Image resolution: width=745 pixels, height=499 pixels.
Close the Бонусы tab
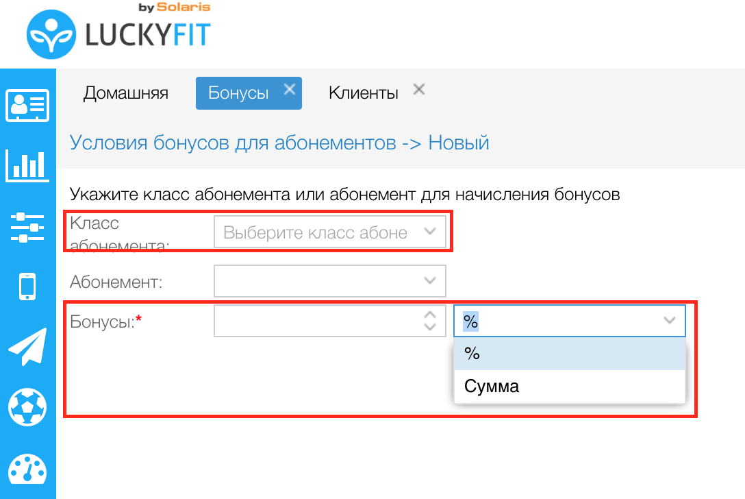(x=290, y=89)
